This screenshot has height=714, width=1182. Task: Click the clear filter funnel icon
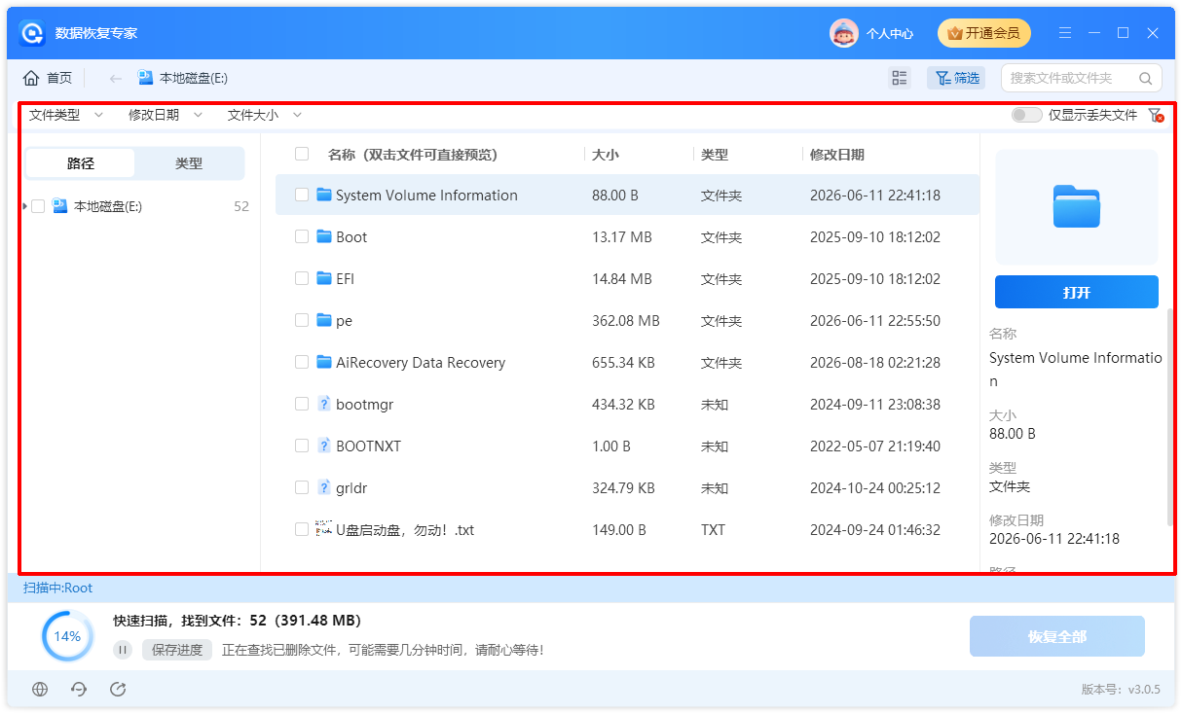point(1156,115)
